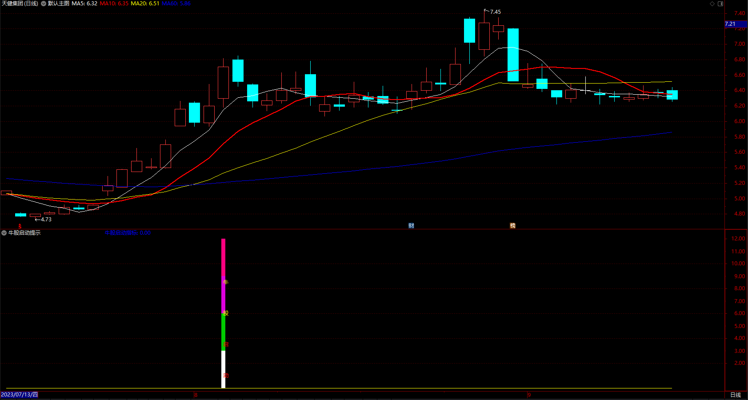Click the 牛股启动提示 sub-chart title
The width and height of the screenshot is (748, 400).
pos(24,233)
